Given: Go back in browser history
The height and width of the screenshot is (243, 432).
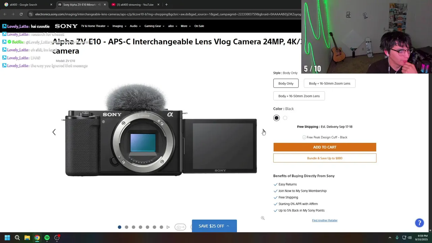Looking at the screenshot, I should (x=5, y=14).
